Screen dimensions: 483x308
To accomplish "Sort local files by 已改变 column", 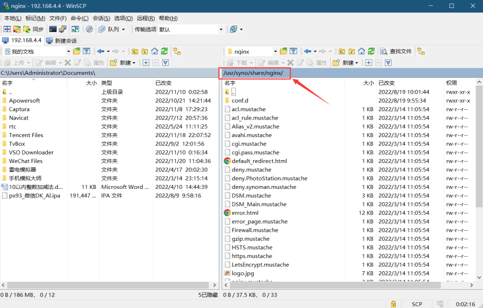I will 185,83.
